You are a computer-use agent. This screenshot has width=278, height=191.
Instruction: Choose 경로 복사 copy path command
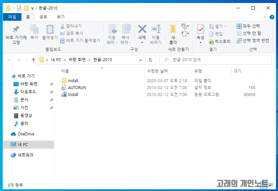72,33
